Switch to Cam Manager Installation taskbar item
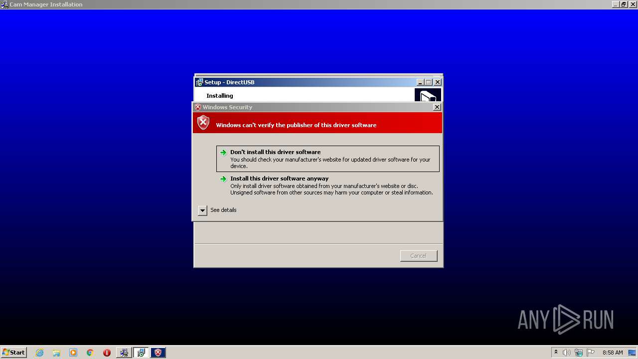Viewport: 638px width, 359px height. 124,353
